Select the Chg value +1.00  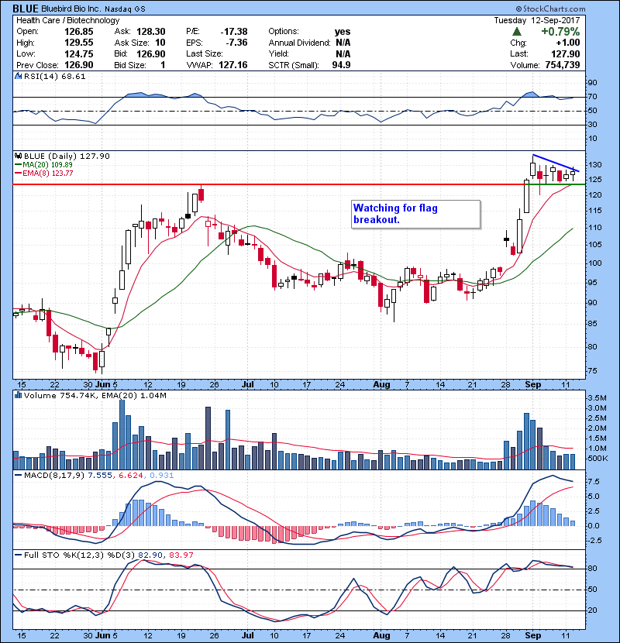(x=568, y=43)
